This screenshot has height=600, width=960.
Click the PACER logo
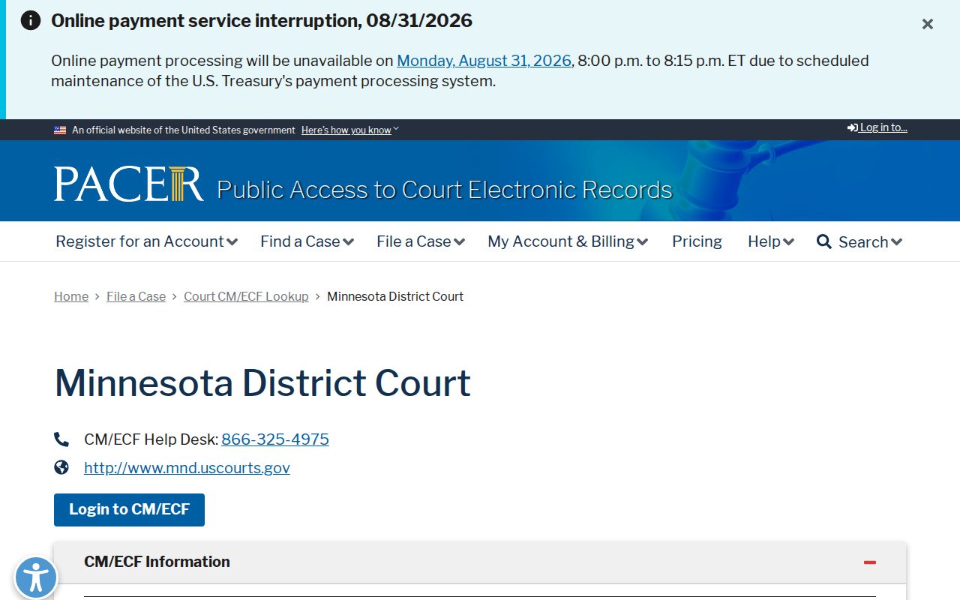(x=129, y=184)
